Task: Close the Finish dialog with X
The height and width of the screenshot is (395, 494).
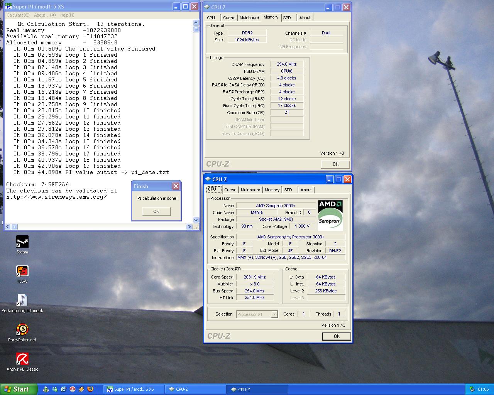Action: point(176,186)
